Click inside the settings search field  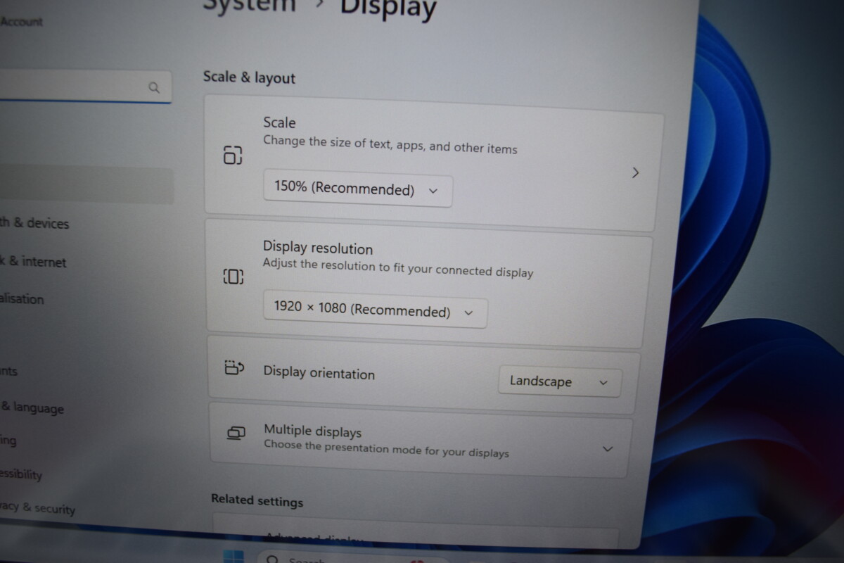click(85, 87)
